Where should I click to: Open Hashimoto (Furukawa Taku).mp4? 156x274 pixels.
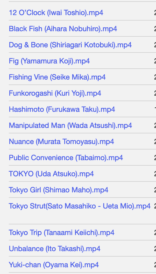click(x=62, y=109)
